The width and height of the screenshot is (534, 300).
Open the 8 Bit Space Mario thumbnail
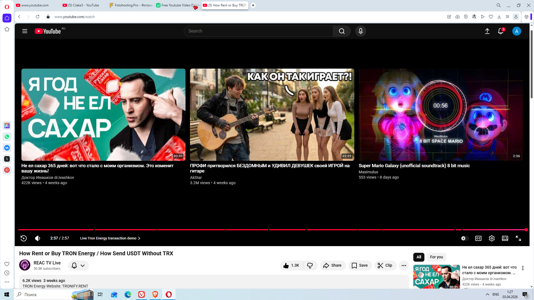tap(441, 114)
